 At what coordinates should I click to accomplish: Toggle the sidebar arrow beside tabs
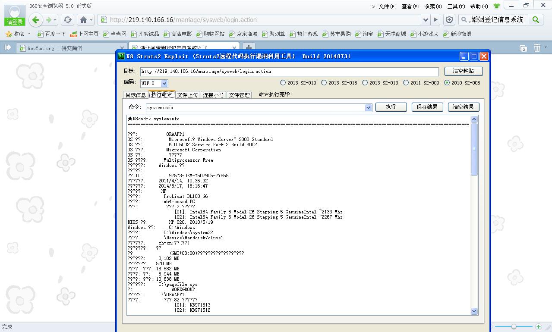[7, 47]
